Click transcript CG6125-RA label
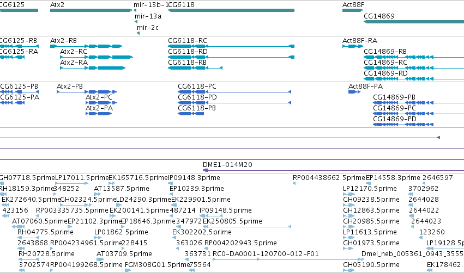The height and width of the screenshot is (273, 464). (19, 51)
